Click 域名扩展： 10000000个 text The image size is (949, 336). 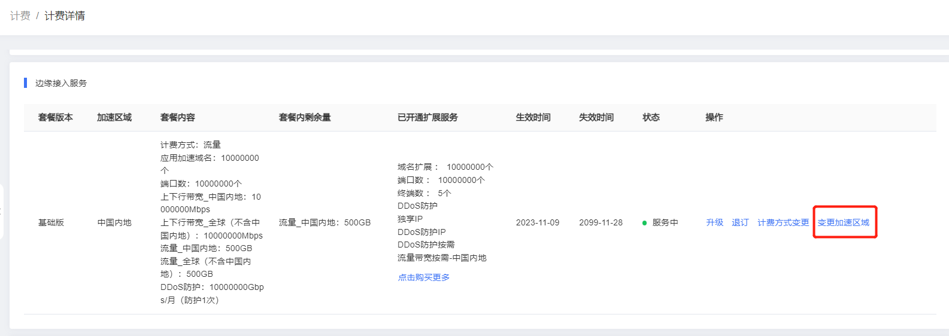point(445,167)
